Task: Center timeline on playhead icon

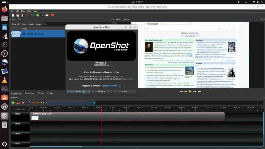Action: click(x=42, y=103)
